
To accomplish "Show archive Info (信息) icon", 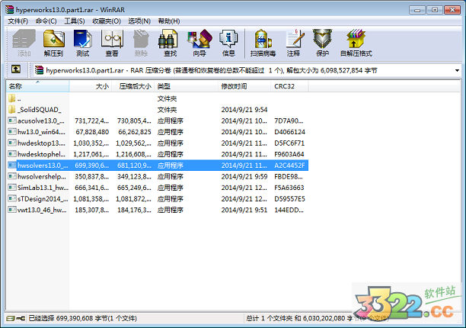I will [228, 39].
